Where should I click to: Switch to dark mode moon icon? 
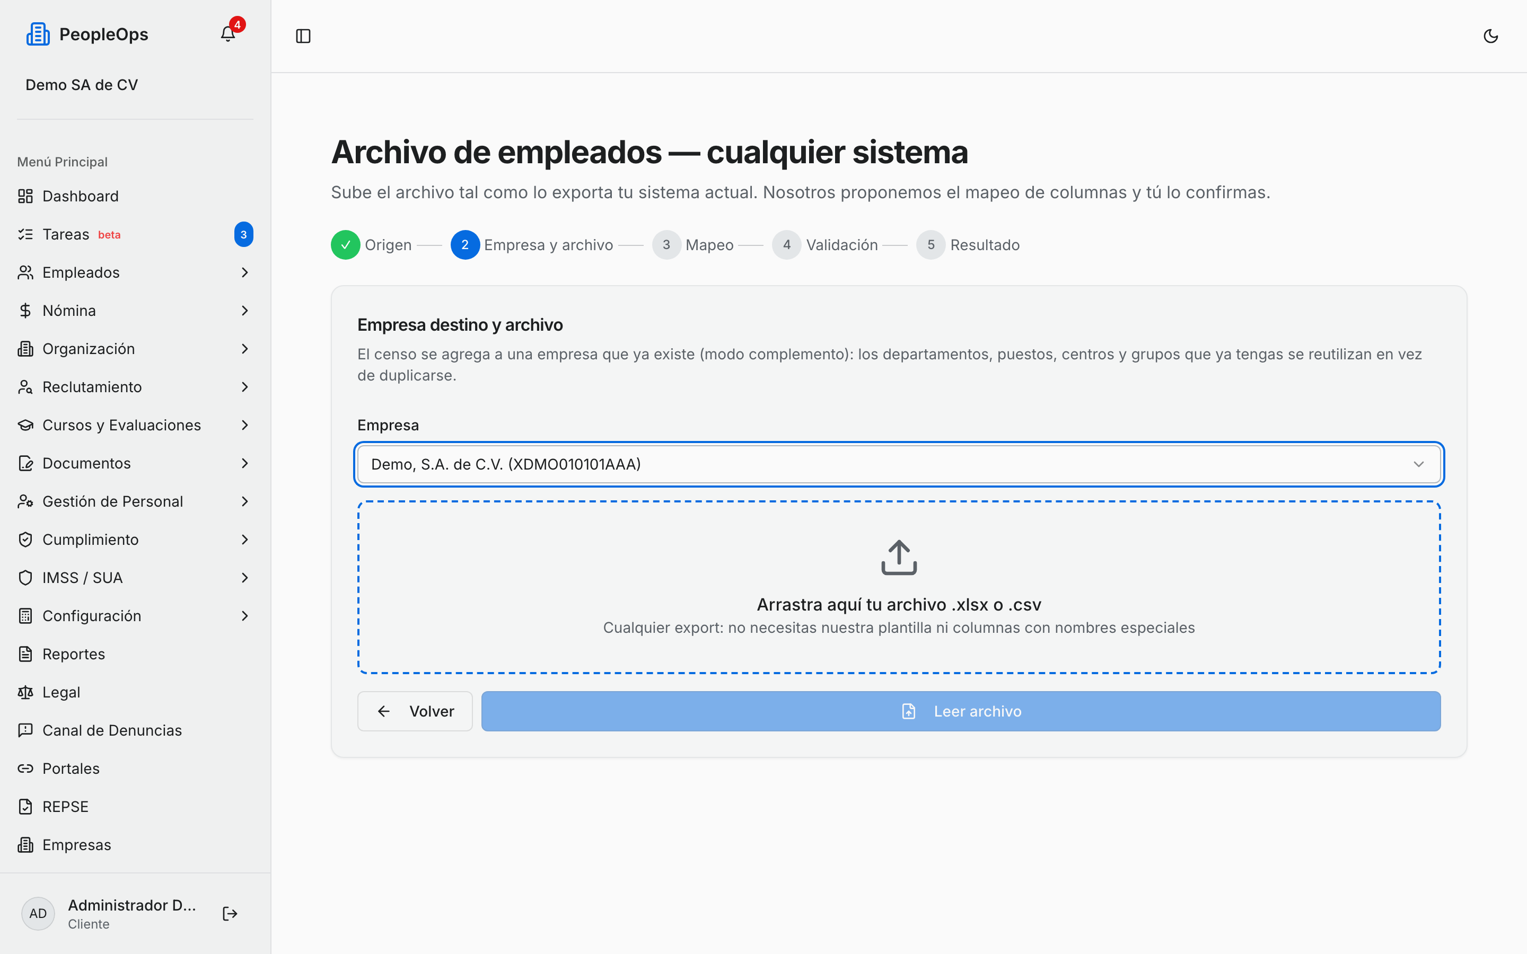point(1490,36)
